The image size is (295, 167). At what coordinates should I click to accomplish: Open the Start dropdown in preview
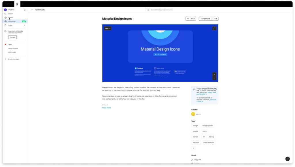107,28
